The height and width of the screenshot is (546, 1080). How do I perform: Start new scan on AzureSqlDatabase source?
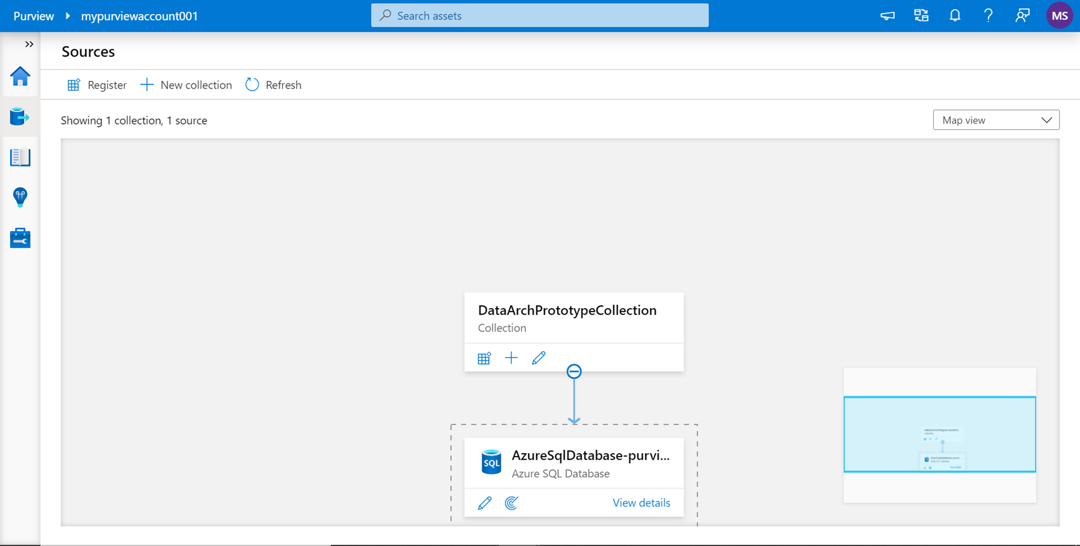point(511,503)
